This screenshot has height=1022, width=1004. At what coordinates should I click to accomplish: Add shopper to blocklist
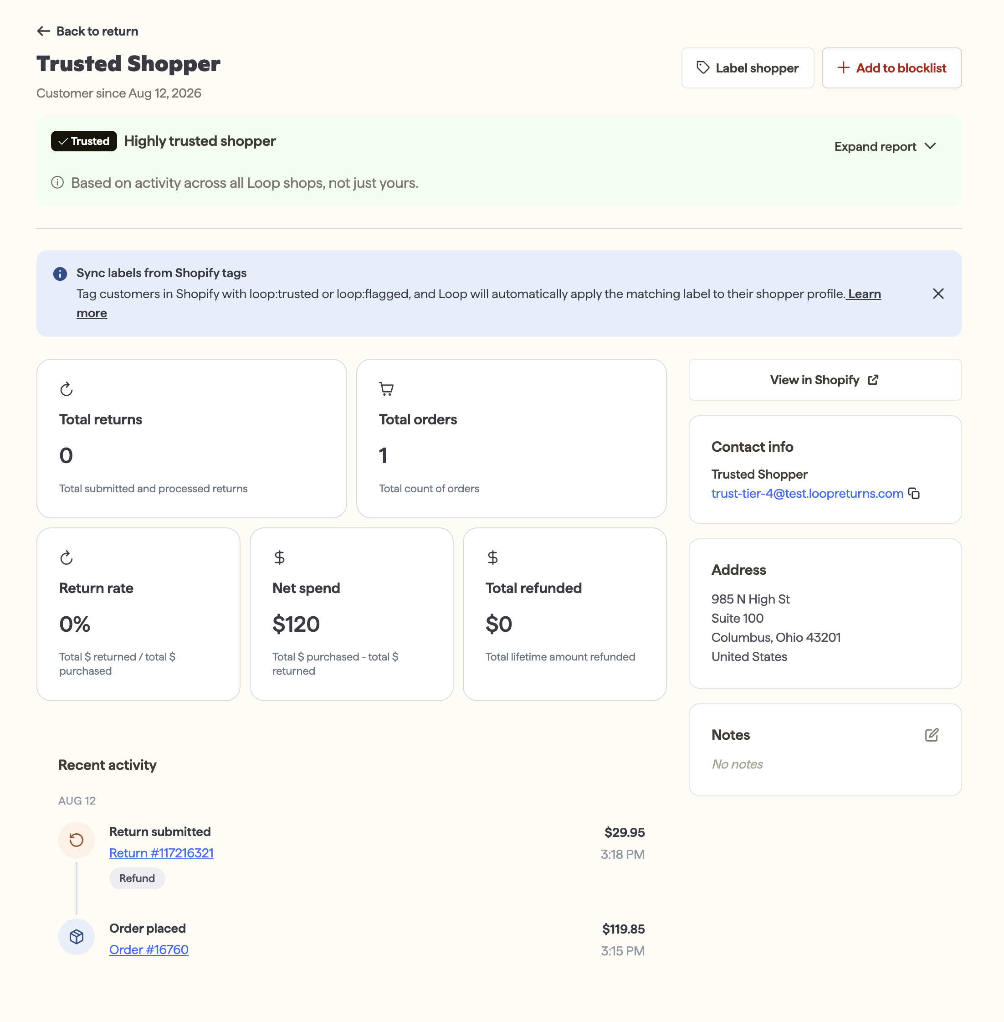pos(891,68)
